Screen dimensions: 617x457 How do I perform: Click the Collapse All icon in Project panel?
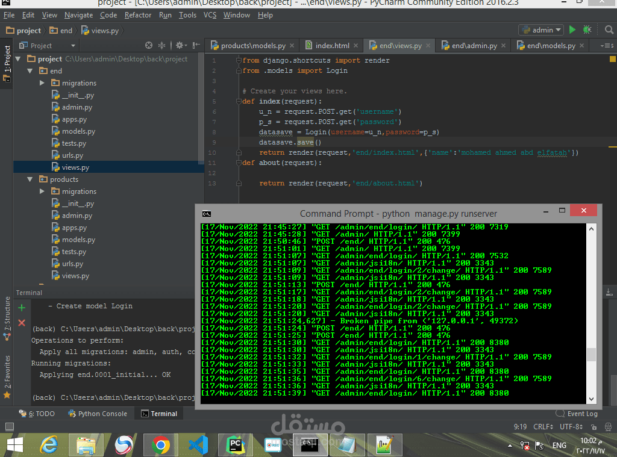tap(161, 45)
